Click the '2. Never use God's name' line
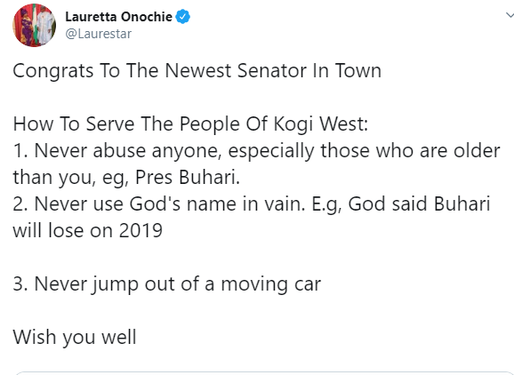 click(x=252, y=203)
